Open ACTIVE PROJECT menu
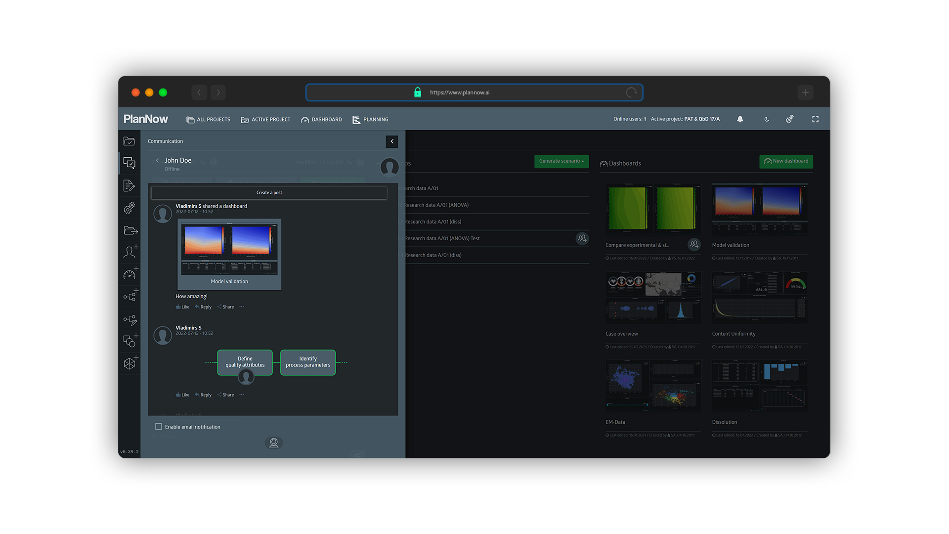Screen dimensions: 949x534 [265, 120]
